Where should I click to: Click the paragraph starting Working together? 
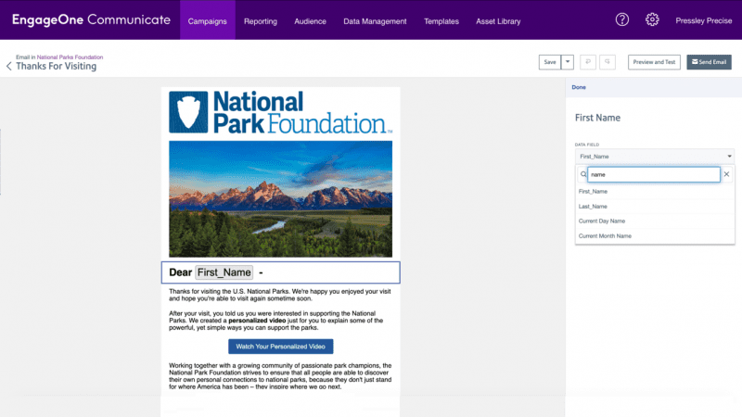(280, 376)
